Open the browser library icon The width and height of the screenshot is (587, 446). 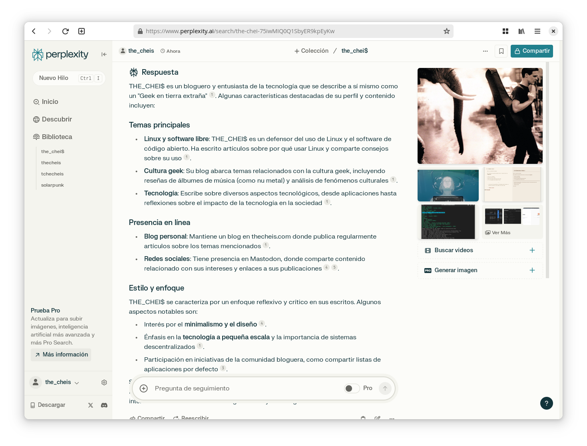521,31
